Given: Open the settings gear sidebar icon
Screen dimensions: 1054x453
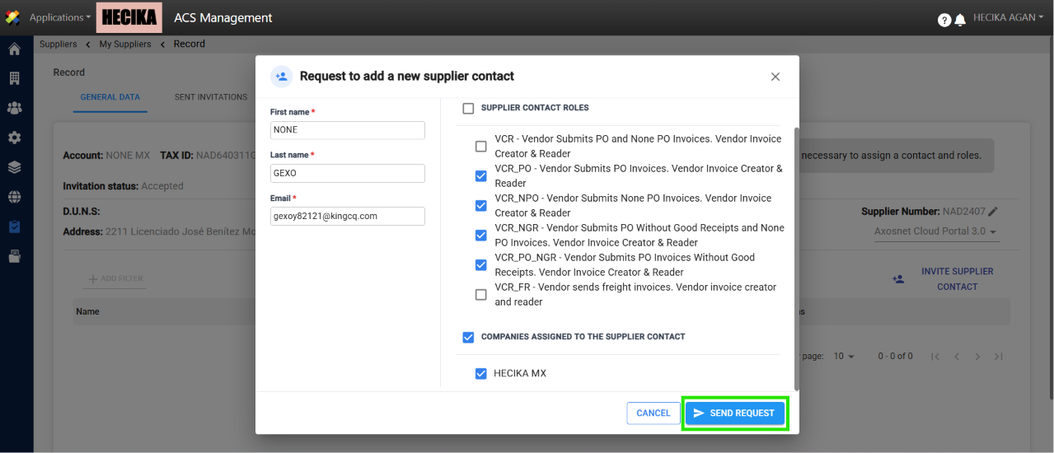Looking at the screenshot, I should (x=14, y=138).
